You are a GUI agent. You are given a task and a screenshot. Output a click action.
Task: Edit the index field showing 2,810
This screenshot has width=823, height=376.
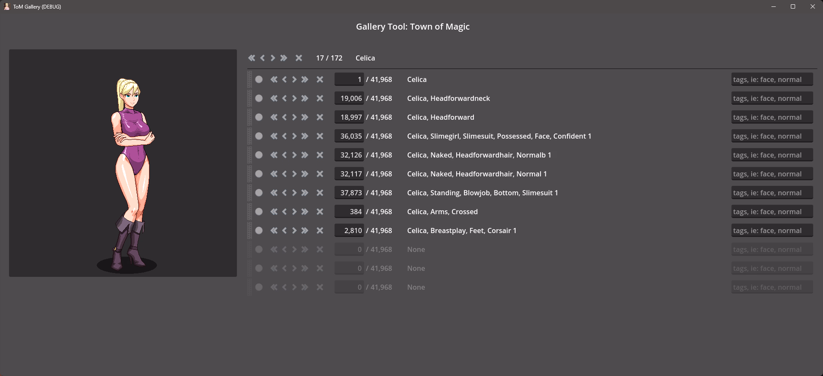(x=349, y=230)
